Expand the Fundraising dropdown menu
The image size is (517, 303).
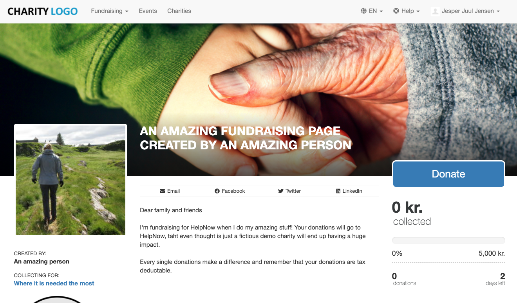(x=110, y=11)
